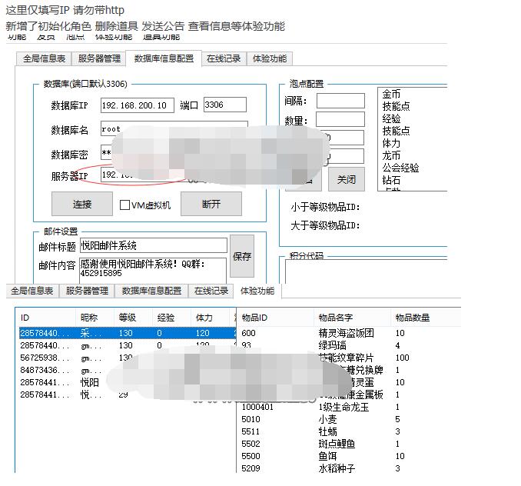This screenshot has height=486, width=521.
Task: Open the 在线记录 tab in the upper tab row
Action: [x=223, y=59]
